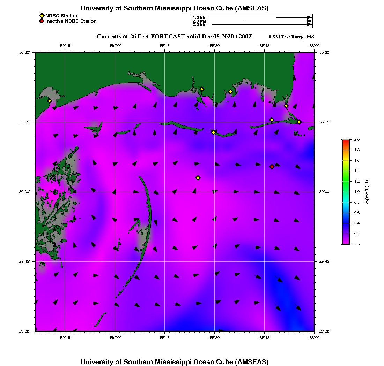The height and width of the screenshot is (366, 384).
Task: Click the red top of the speed color bar
Action: tap(346, 140)
